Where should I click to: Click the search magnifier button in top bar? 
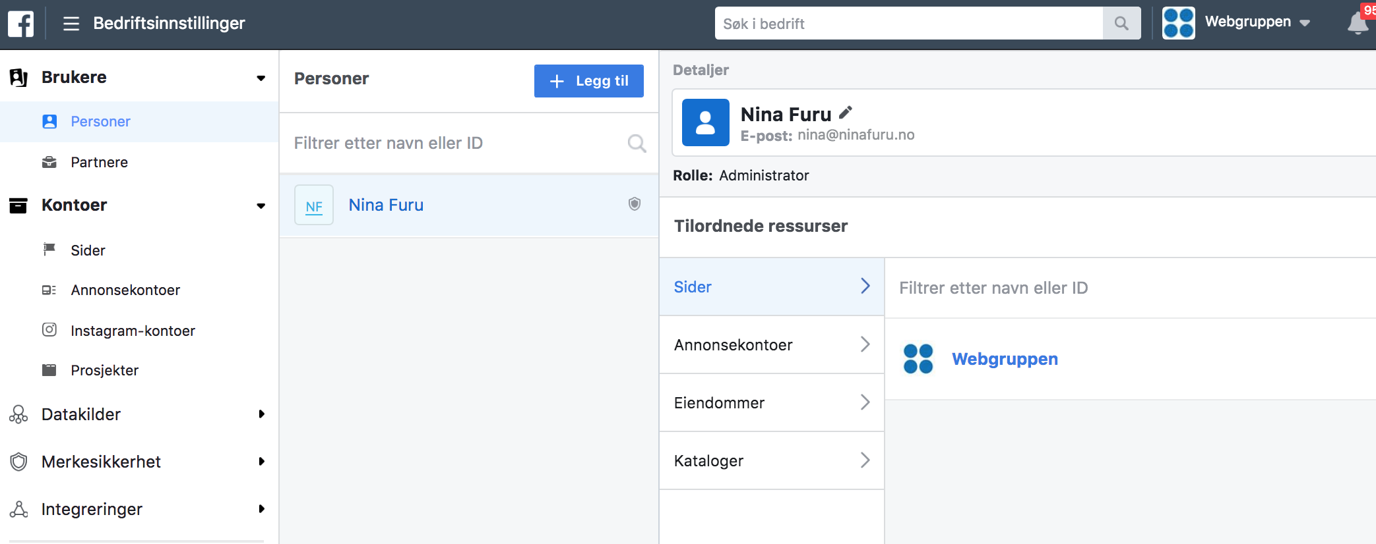(1121, 23)
